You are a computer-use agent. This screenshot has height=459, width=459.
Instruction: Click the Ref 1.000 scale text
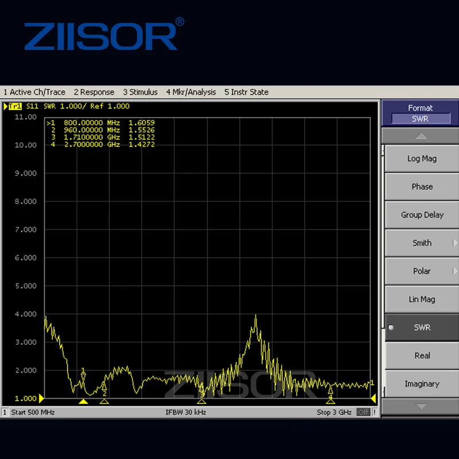coord(110,106)
